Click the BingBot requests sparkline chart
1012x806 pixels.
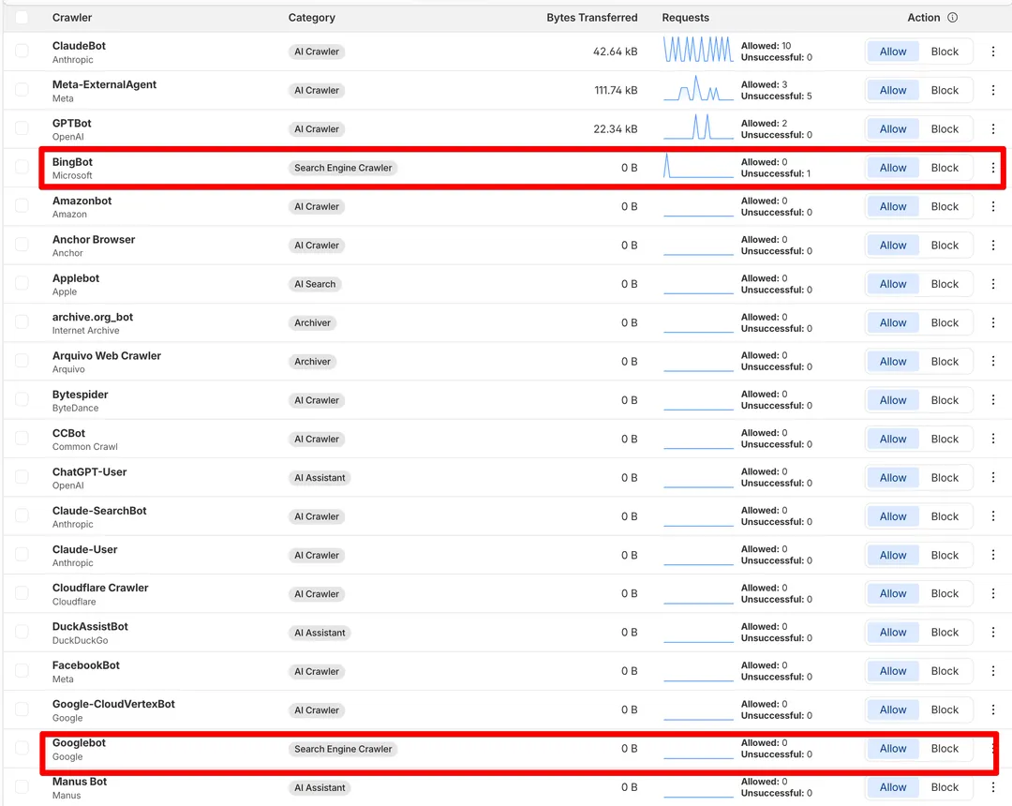coord(698,165)
